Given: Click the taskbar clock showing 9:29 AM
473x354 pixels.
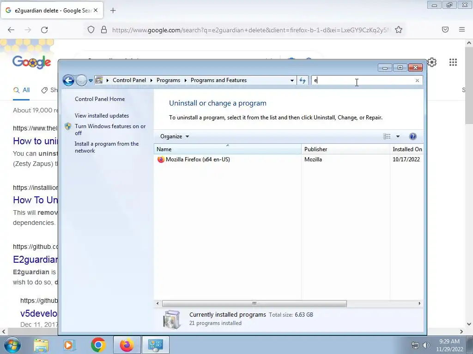Looking at the screenshot, I should (449, 345).
